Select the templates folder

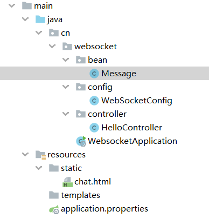coord(80,195)
